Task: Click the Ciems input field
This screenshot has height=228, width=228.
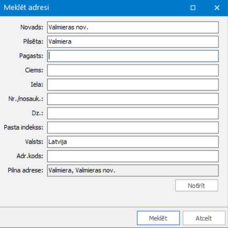Action: (133, 71)
